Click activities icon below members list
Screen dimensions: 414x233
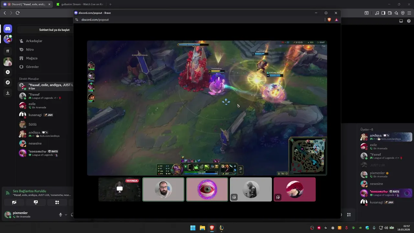coord(349,215)
